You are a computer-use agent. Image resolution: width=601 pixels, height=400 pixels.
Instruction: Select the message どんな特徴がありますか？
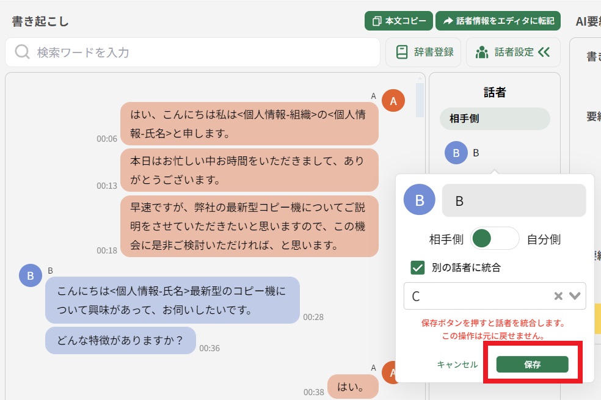click(120, 340)
